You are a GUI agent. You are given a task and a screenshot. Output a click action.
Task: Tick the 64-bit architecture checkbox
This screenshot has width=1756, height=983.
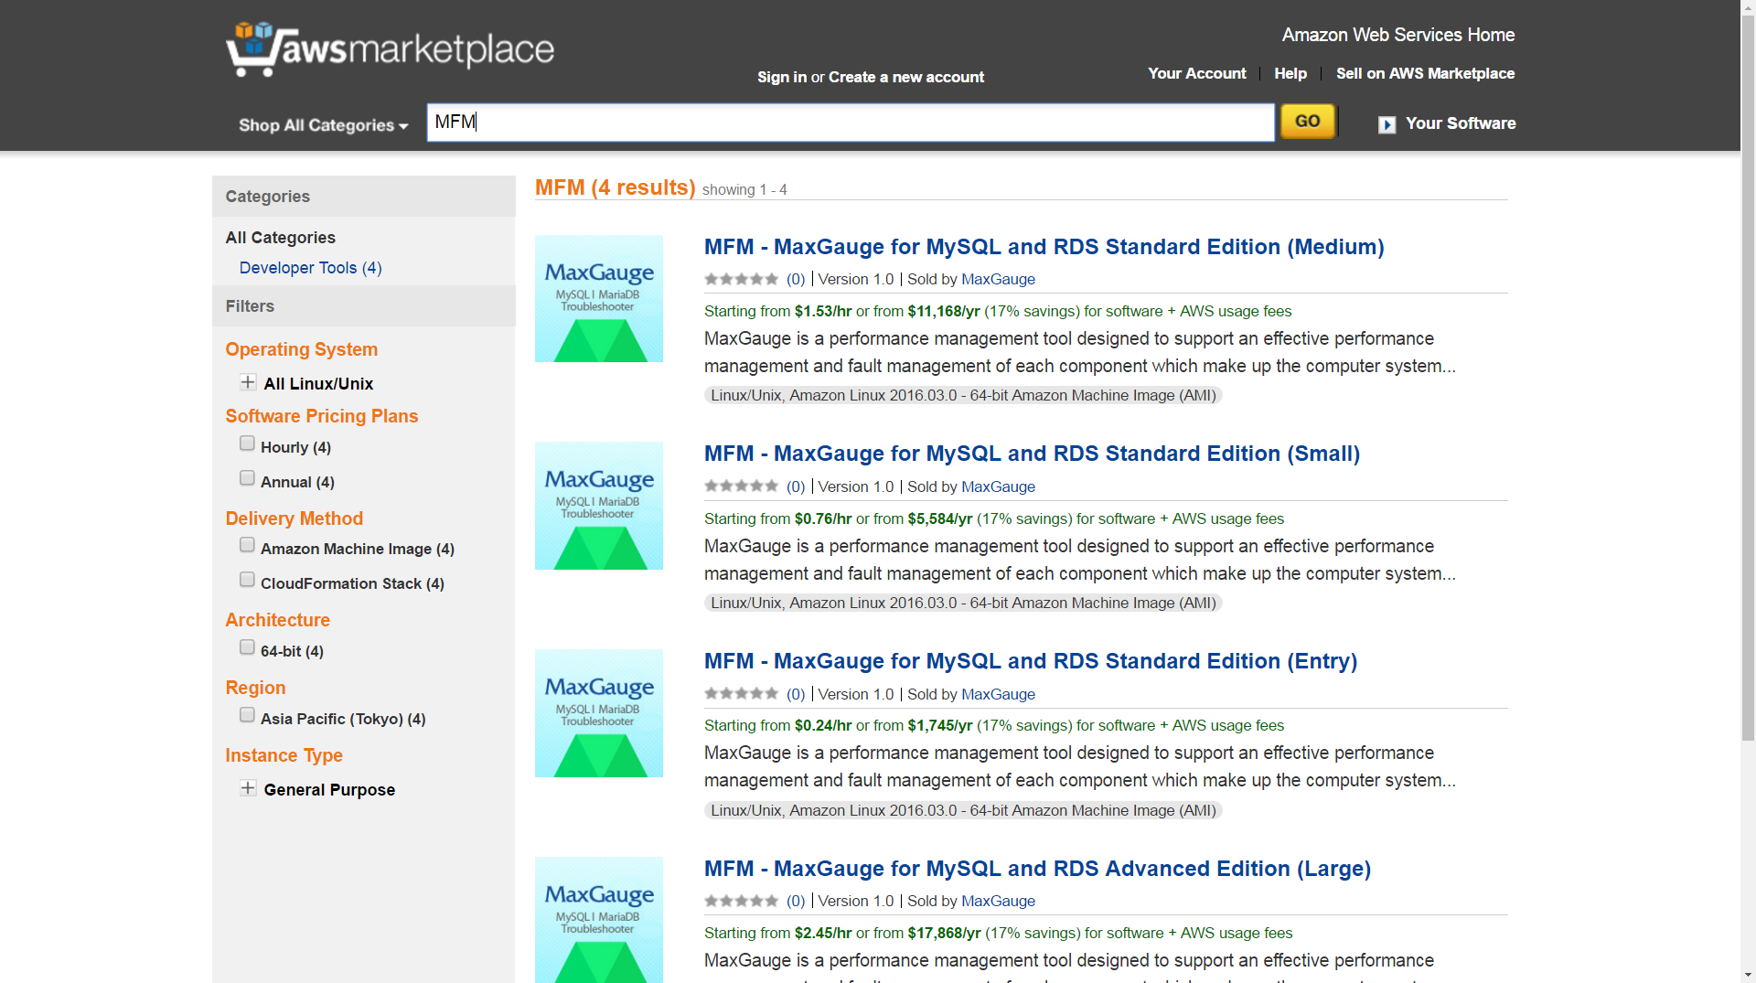coord(247,647)
